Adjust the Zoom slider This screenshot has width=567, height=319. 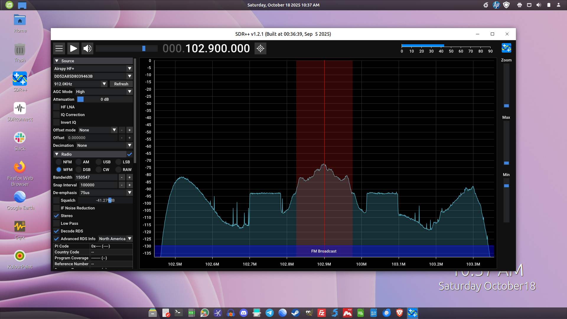click(506, 105)
